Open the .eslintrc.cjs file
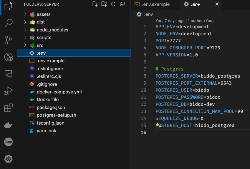This screenshot has width=250, height=169. tap(74, 76)
